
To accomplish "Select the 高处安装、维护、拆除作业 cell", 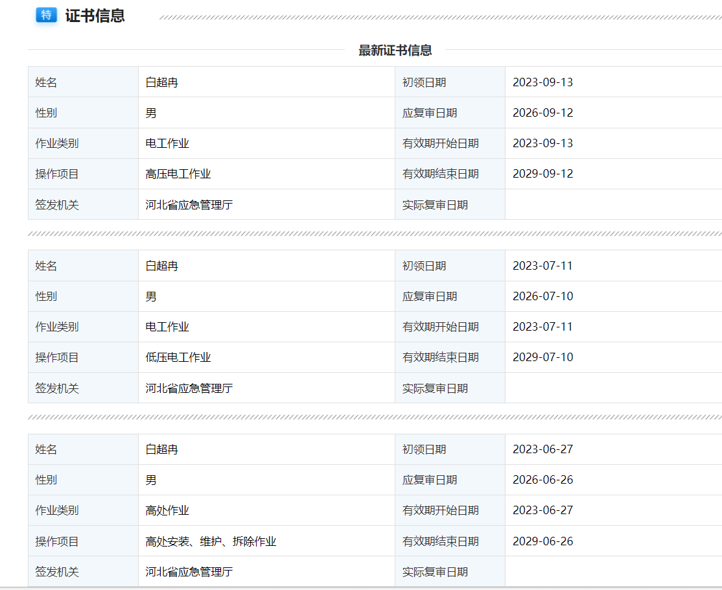I will click(x=211, y=541).
